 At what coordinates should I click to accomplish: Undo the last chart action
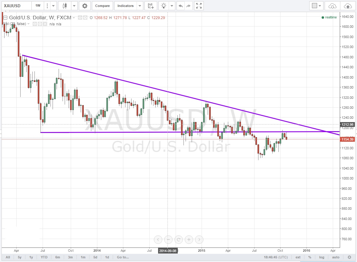click(x=181, y=6)
